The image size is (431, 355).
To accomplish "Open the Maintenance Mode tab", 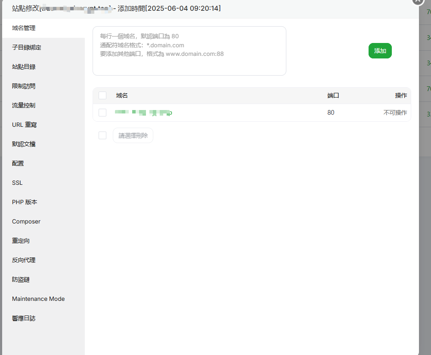I will pos(38,299).
